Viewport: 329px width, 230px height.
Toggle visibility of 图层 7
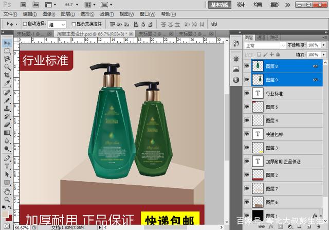247,188
